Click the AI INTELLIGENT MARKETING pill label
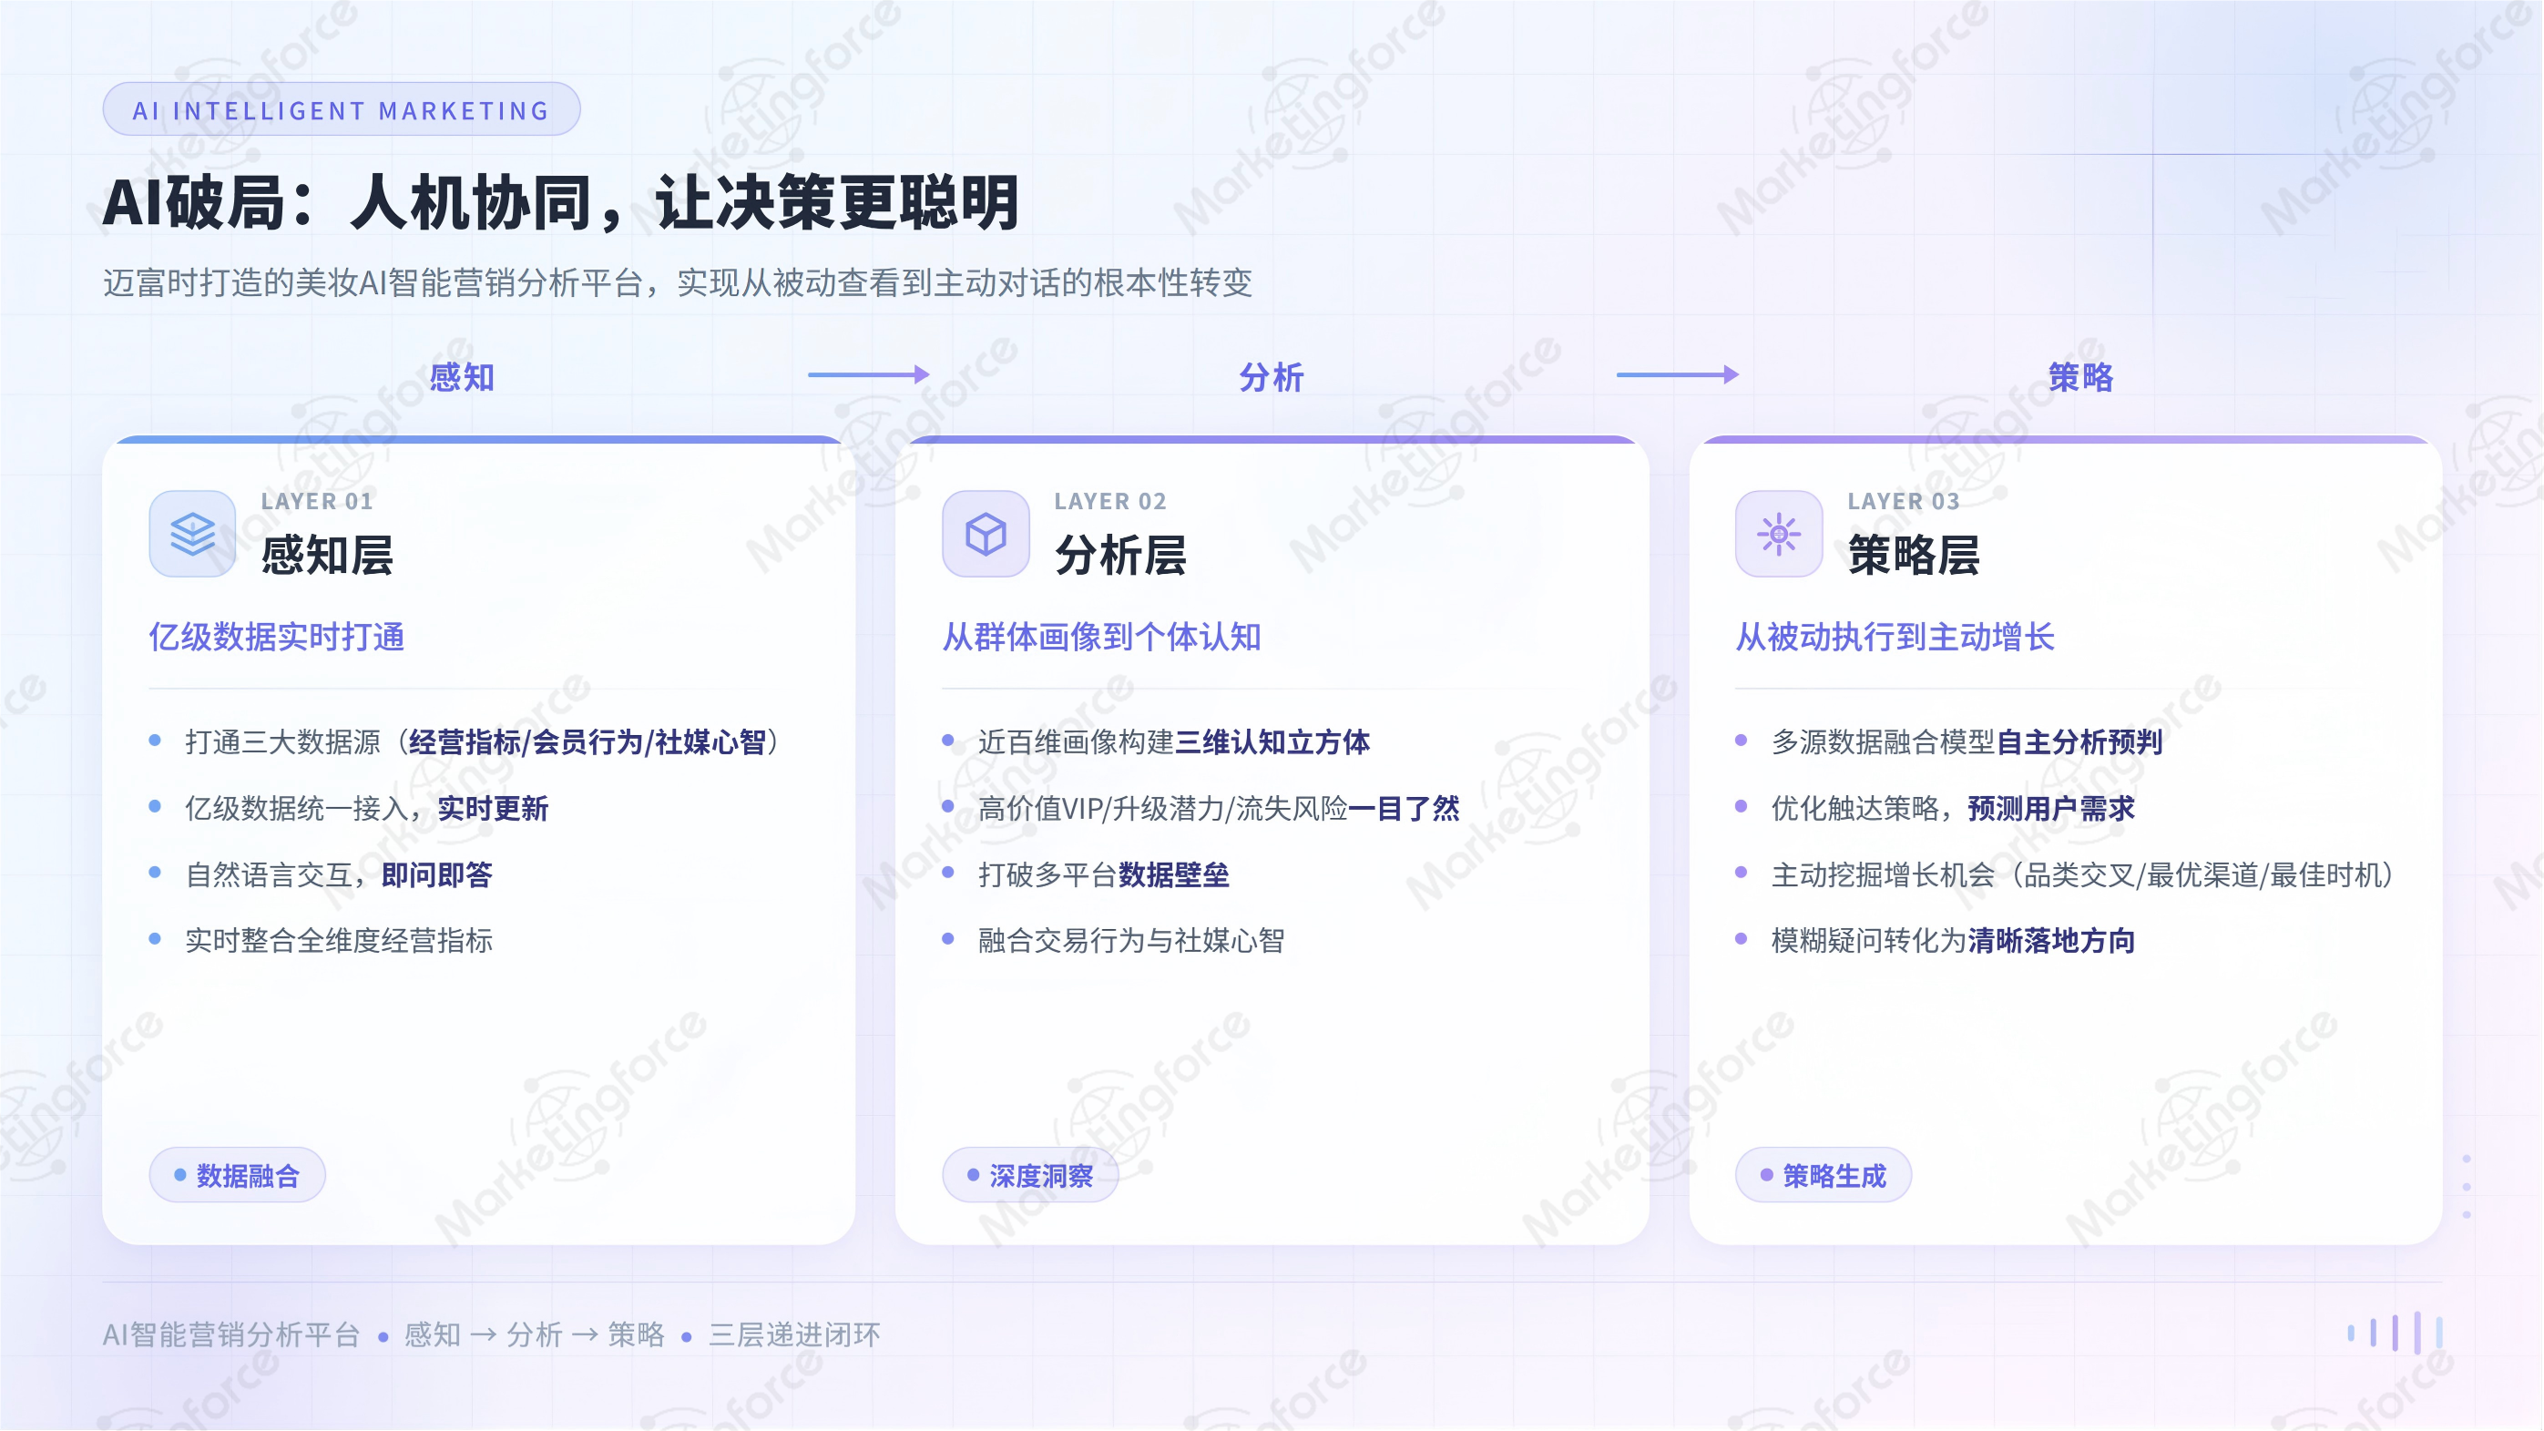 point(342,109)
